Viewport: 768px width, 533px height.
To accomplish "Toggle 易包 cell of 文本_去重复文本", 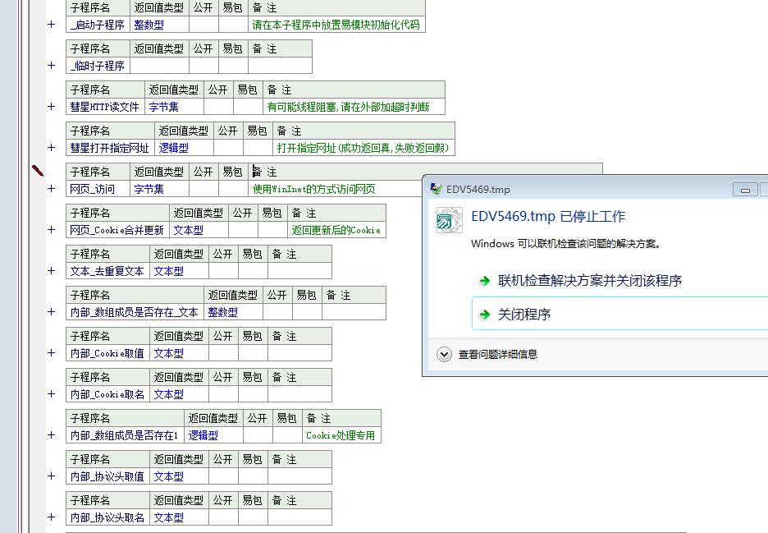I will [x=253, y=271].
